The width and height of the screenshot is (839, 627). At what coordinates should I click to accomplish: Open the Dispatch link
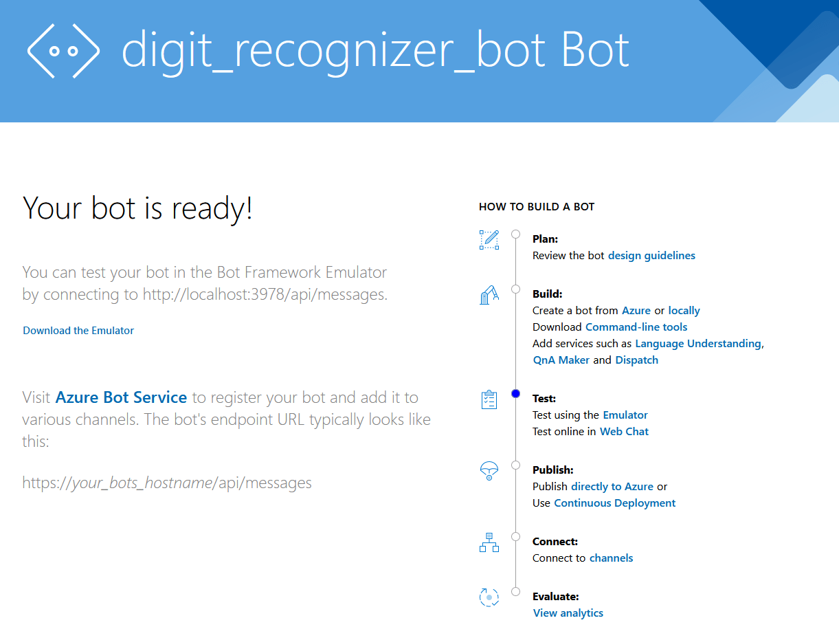click(636, 360)
